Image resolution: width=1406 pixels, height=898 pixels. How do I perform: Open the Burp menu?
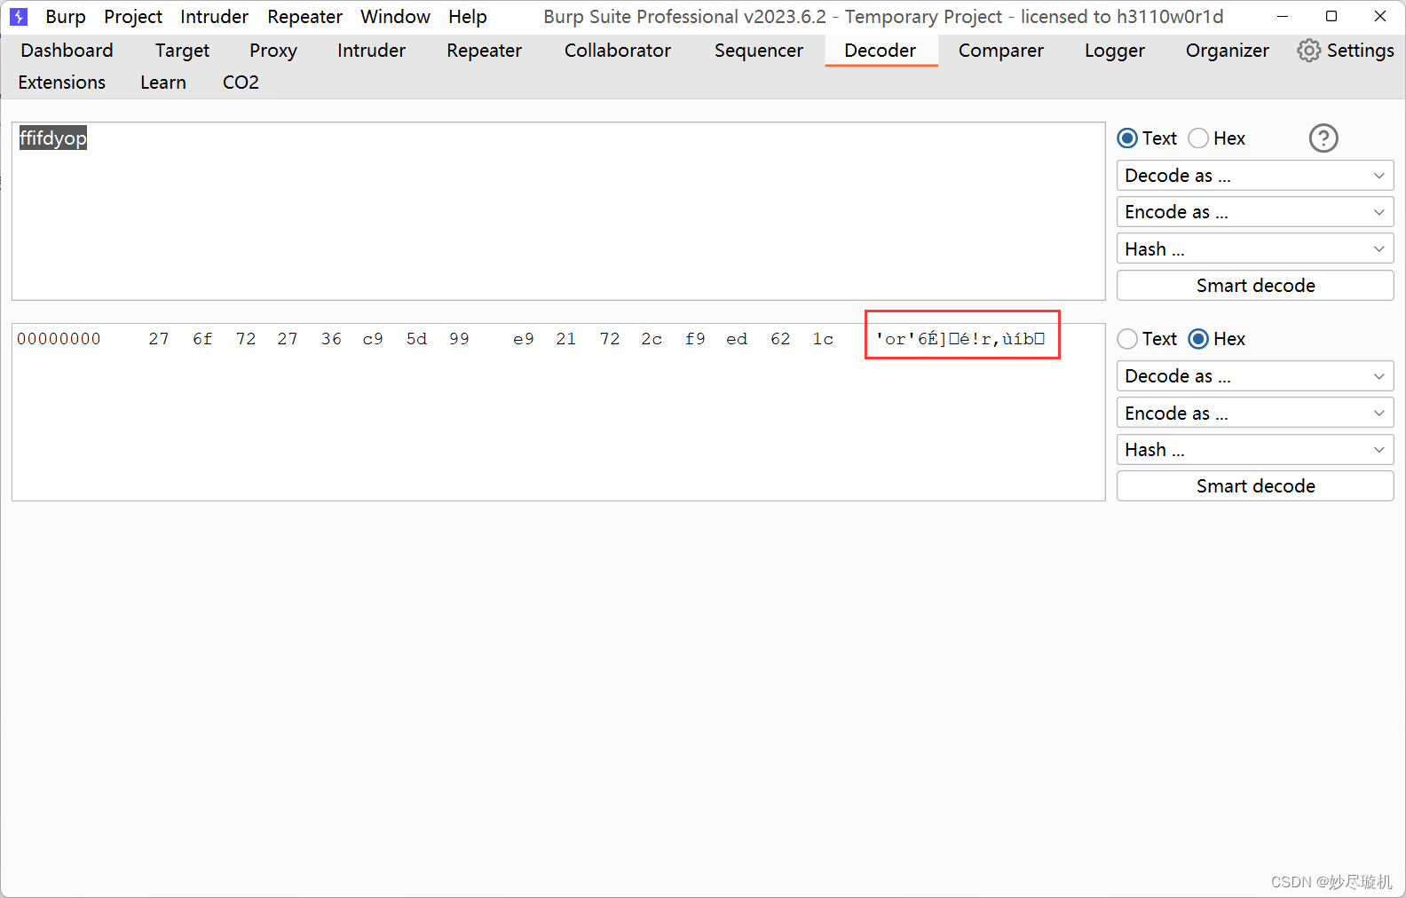tap(66, 17)
